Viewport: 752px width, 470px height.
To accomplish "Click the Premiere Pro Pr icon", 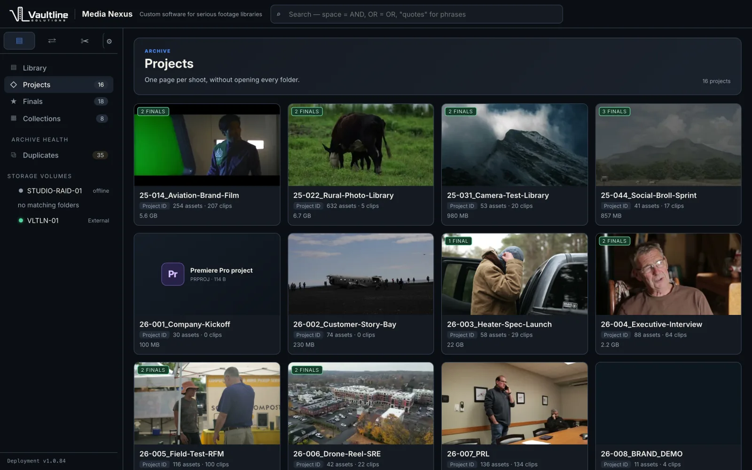I will [x=172, y=274].
